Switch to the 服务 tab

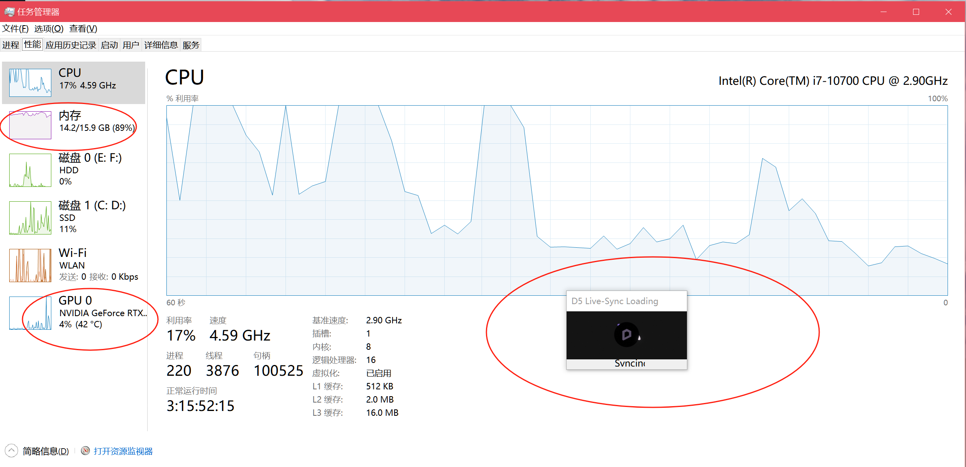(191, 45)
